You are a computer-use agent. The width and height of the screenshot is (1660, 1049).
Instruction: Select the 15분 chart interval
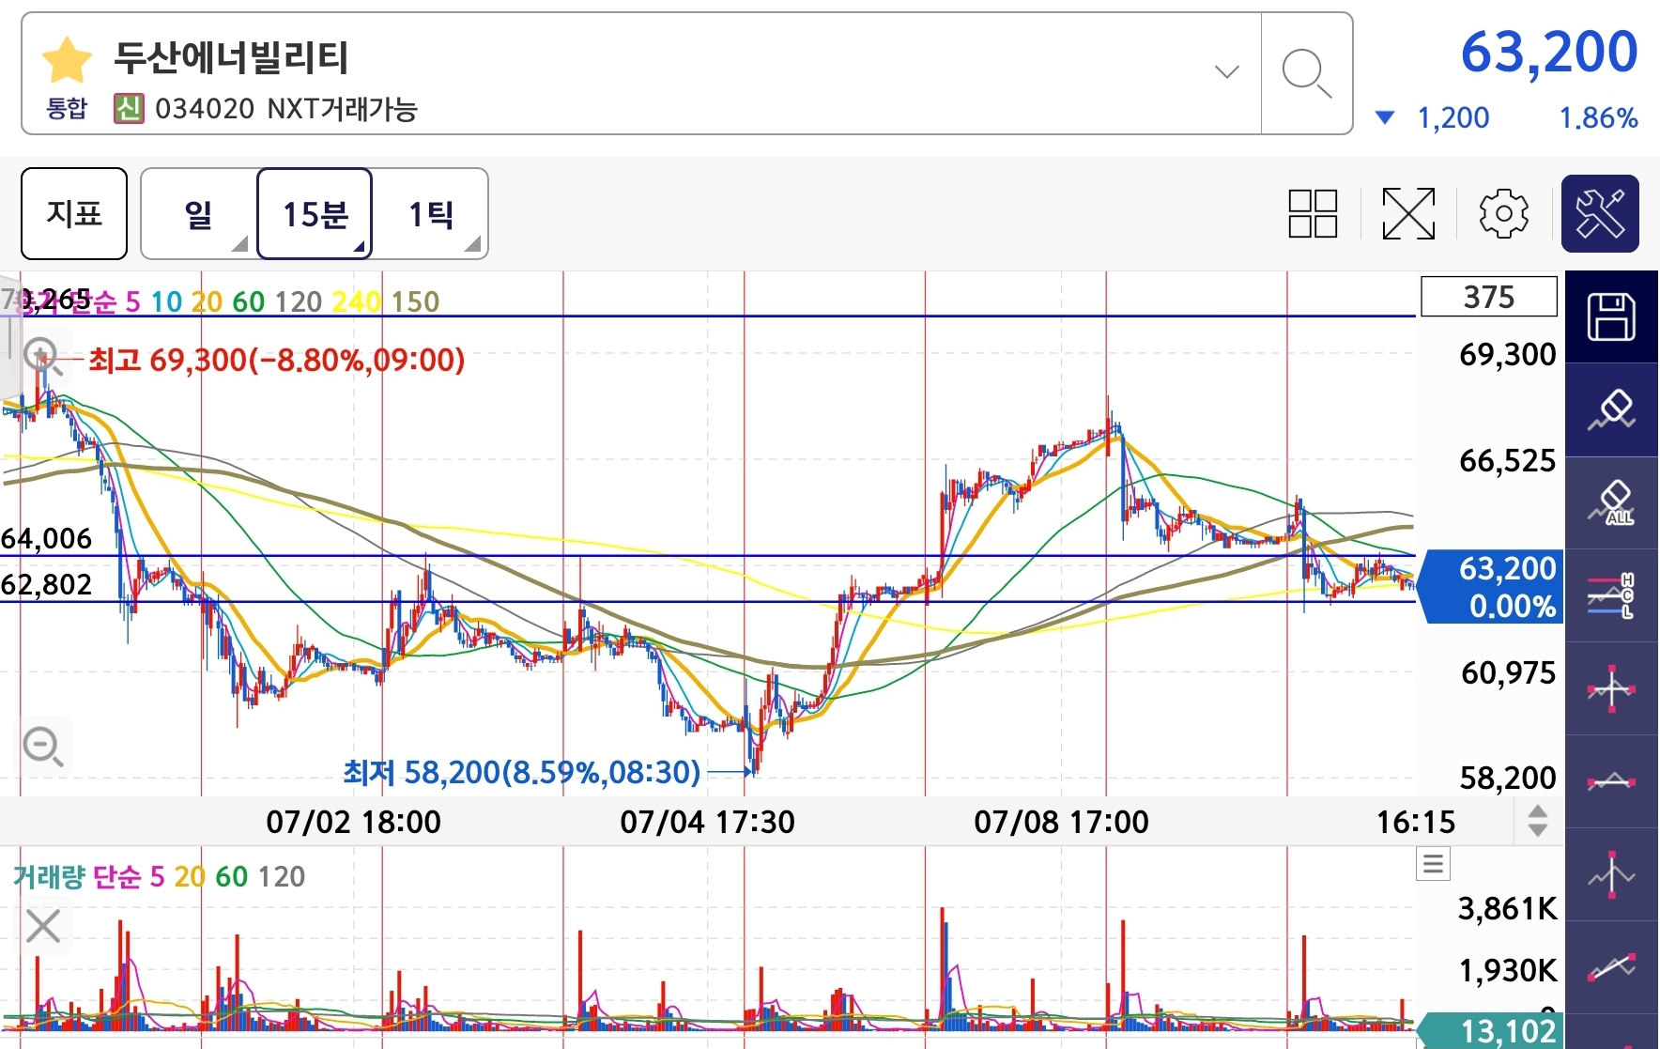tap(315, 213)
